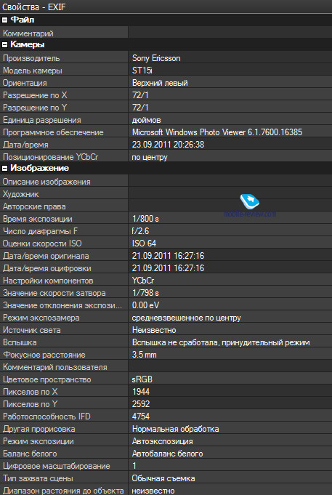Select the Ориентация property row
Image resolution: width=332 pixels, height=495 pixels.
tap(166, 83)
